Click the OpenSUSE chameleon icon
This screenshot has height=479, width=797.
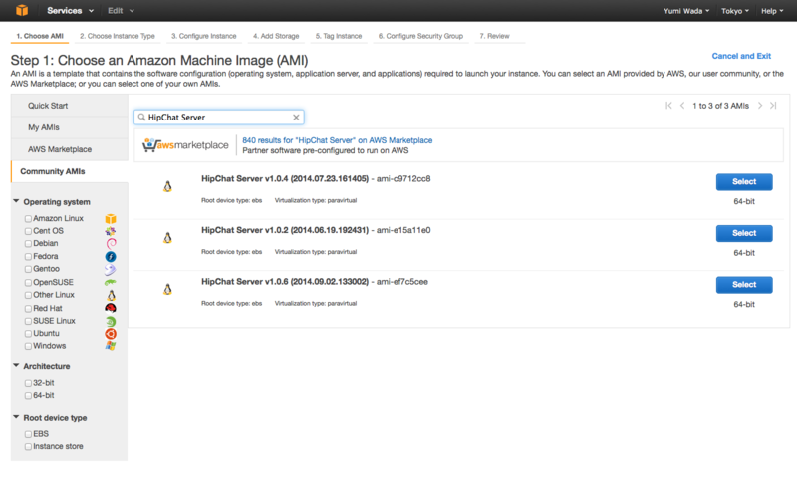111,282
